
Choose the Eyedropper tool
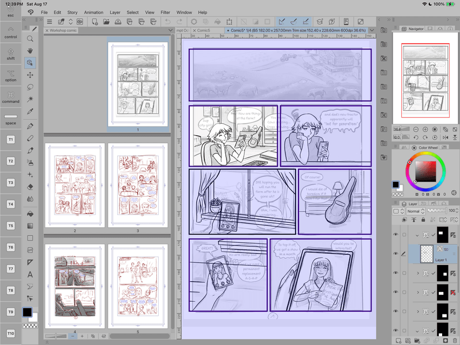30,111
